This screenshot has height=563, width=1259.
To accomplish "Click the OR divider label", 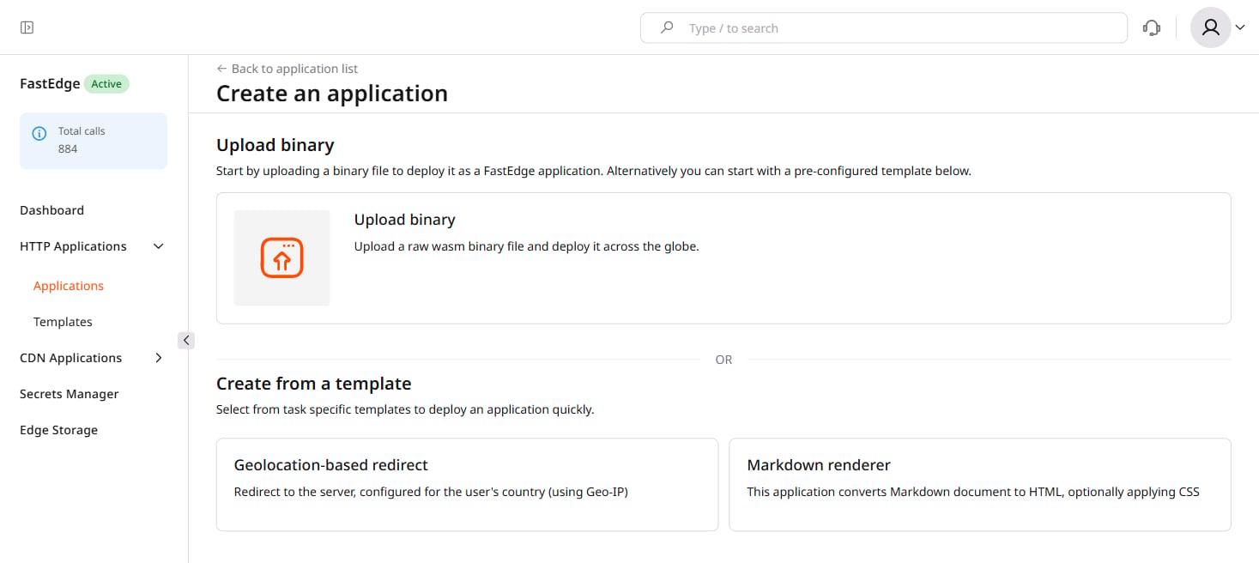I will coord(723,360).
